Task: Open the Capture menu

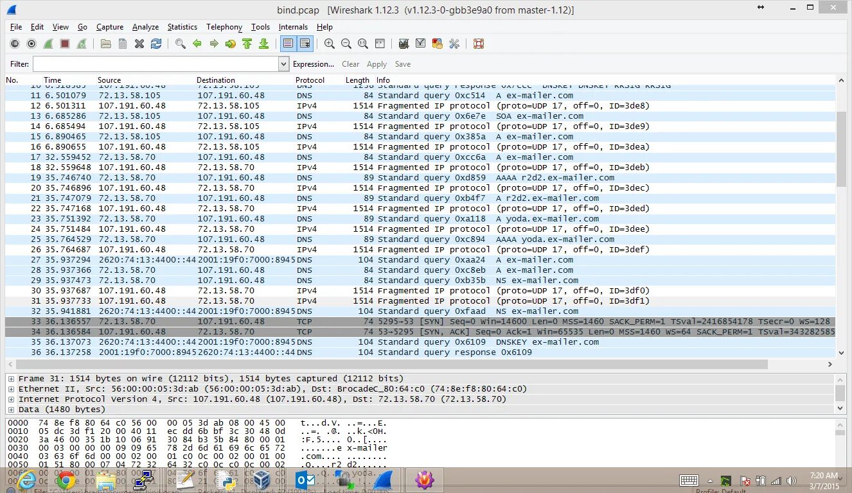Action: click(110, 27)
